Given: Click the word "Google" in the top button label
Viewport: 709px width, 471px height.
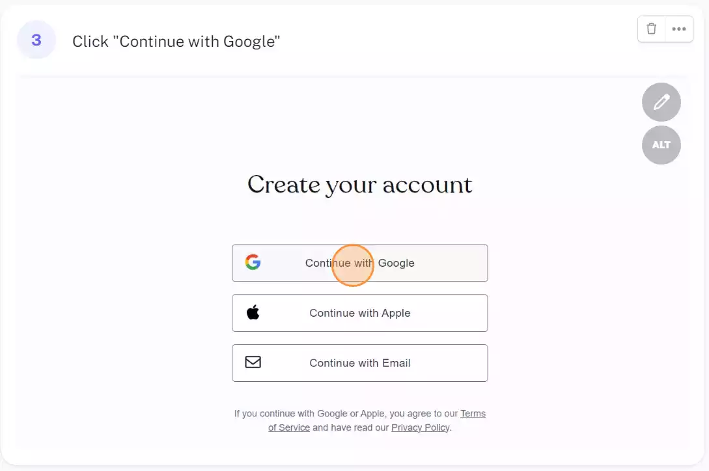Looking at the screenshot, I should 396,263.
